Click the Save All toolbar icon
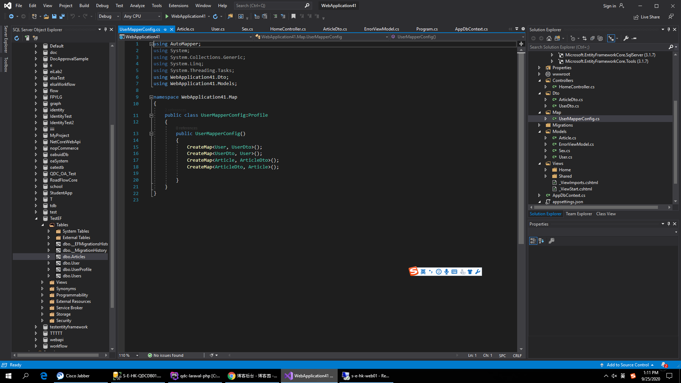 coord(62,16)
